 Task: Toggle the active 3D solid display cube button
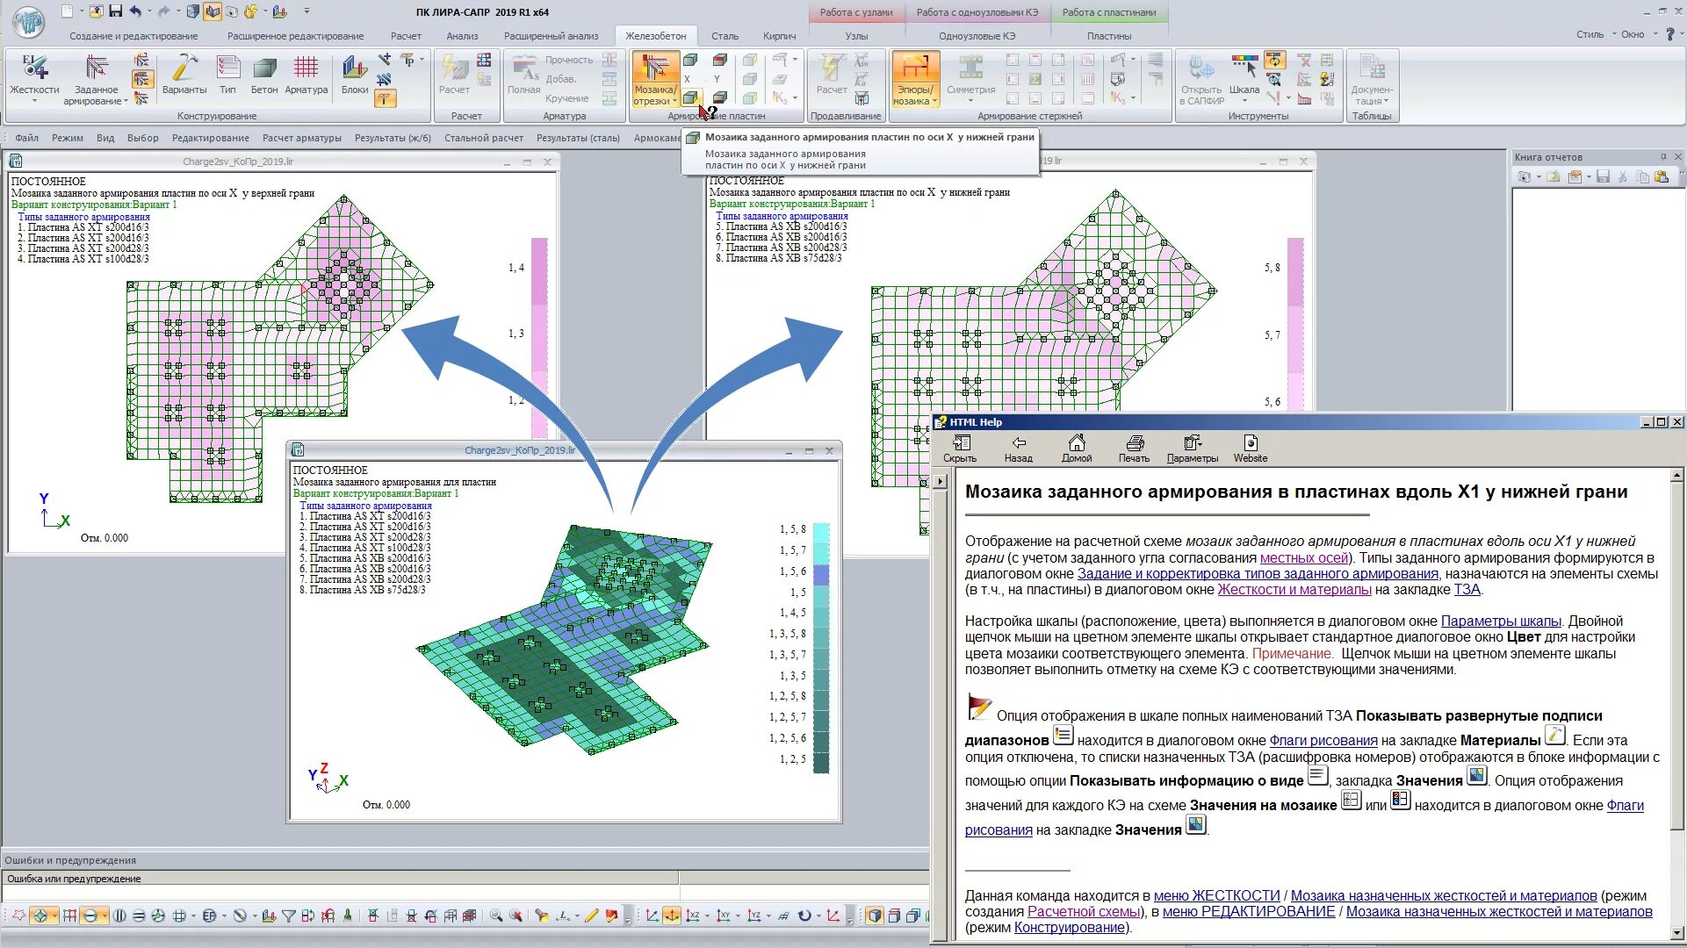[875, 916]
